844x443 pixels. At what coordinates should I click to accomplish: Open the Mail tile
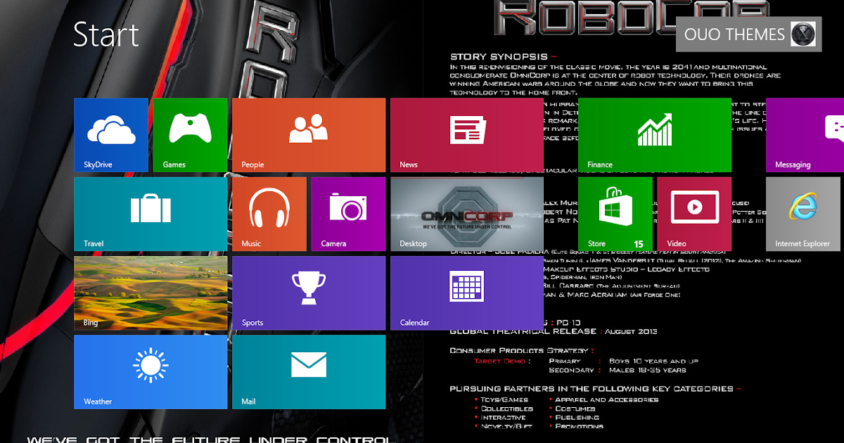tap(309, 372)
